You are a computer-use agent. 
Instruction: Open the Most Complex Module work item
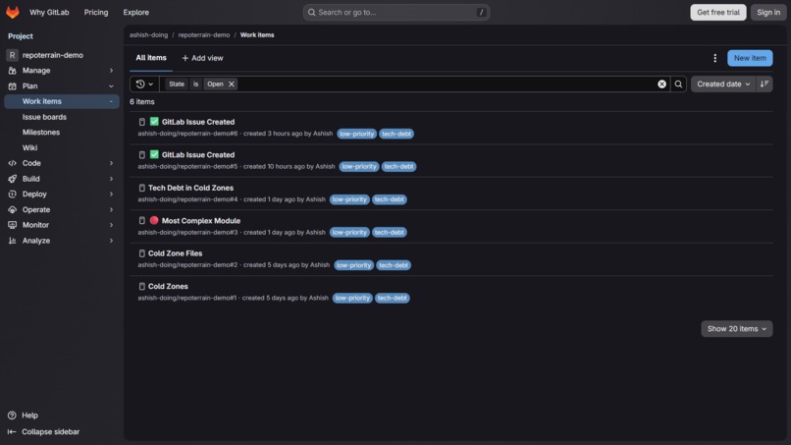(201, 221)
